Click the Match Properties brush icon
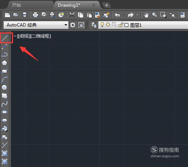Viewport: 188px width, 167px height. tap(98, 15)
